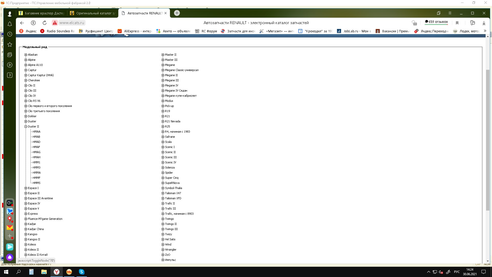The height and width of the screenshot is (277, 492).
Task: Switch to Багажник враспор Дастер tab
Action: [41, 13]
